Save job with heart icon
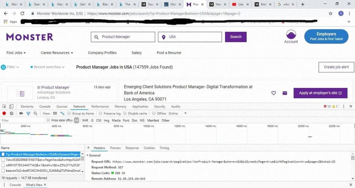This screenshot has height=188, width=355. tap(273, 93)
